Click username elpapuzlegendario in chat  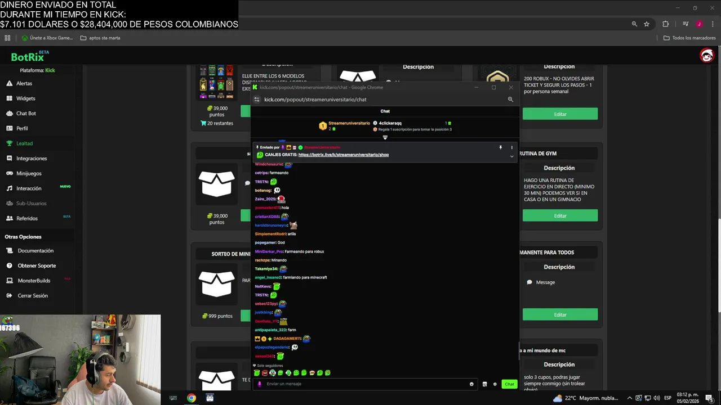[272, 347]
